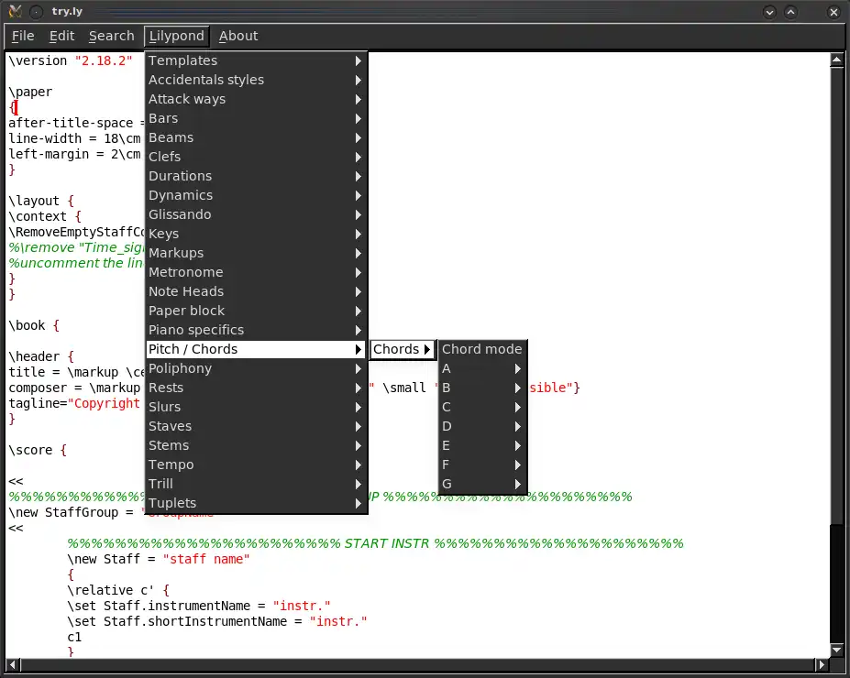This screenshot has width=850, height=678.
Task: Close the try.ly window
Action: coord(833,12)
